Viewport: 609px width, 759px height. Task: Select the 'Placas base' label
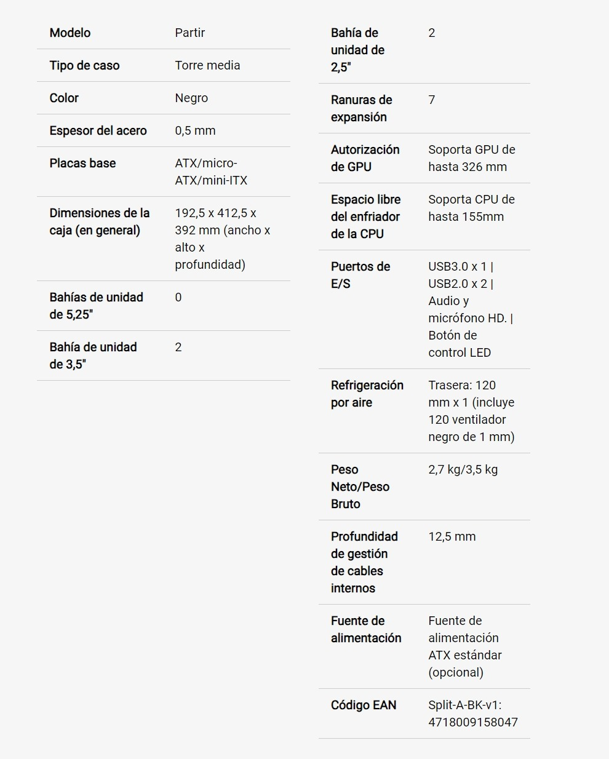[x=82, y=163]
